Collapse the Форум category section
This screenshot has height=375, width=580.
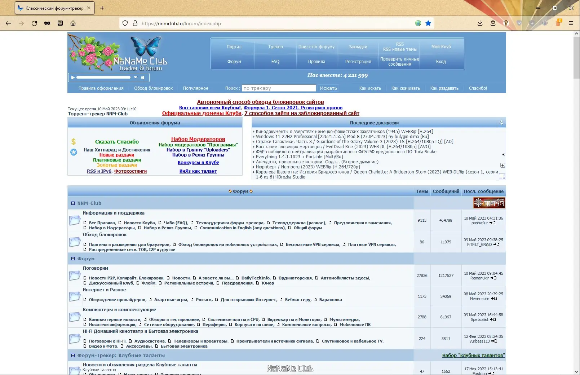coord(73,259)
